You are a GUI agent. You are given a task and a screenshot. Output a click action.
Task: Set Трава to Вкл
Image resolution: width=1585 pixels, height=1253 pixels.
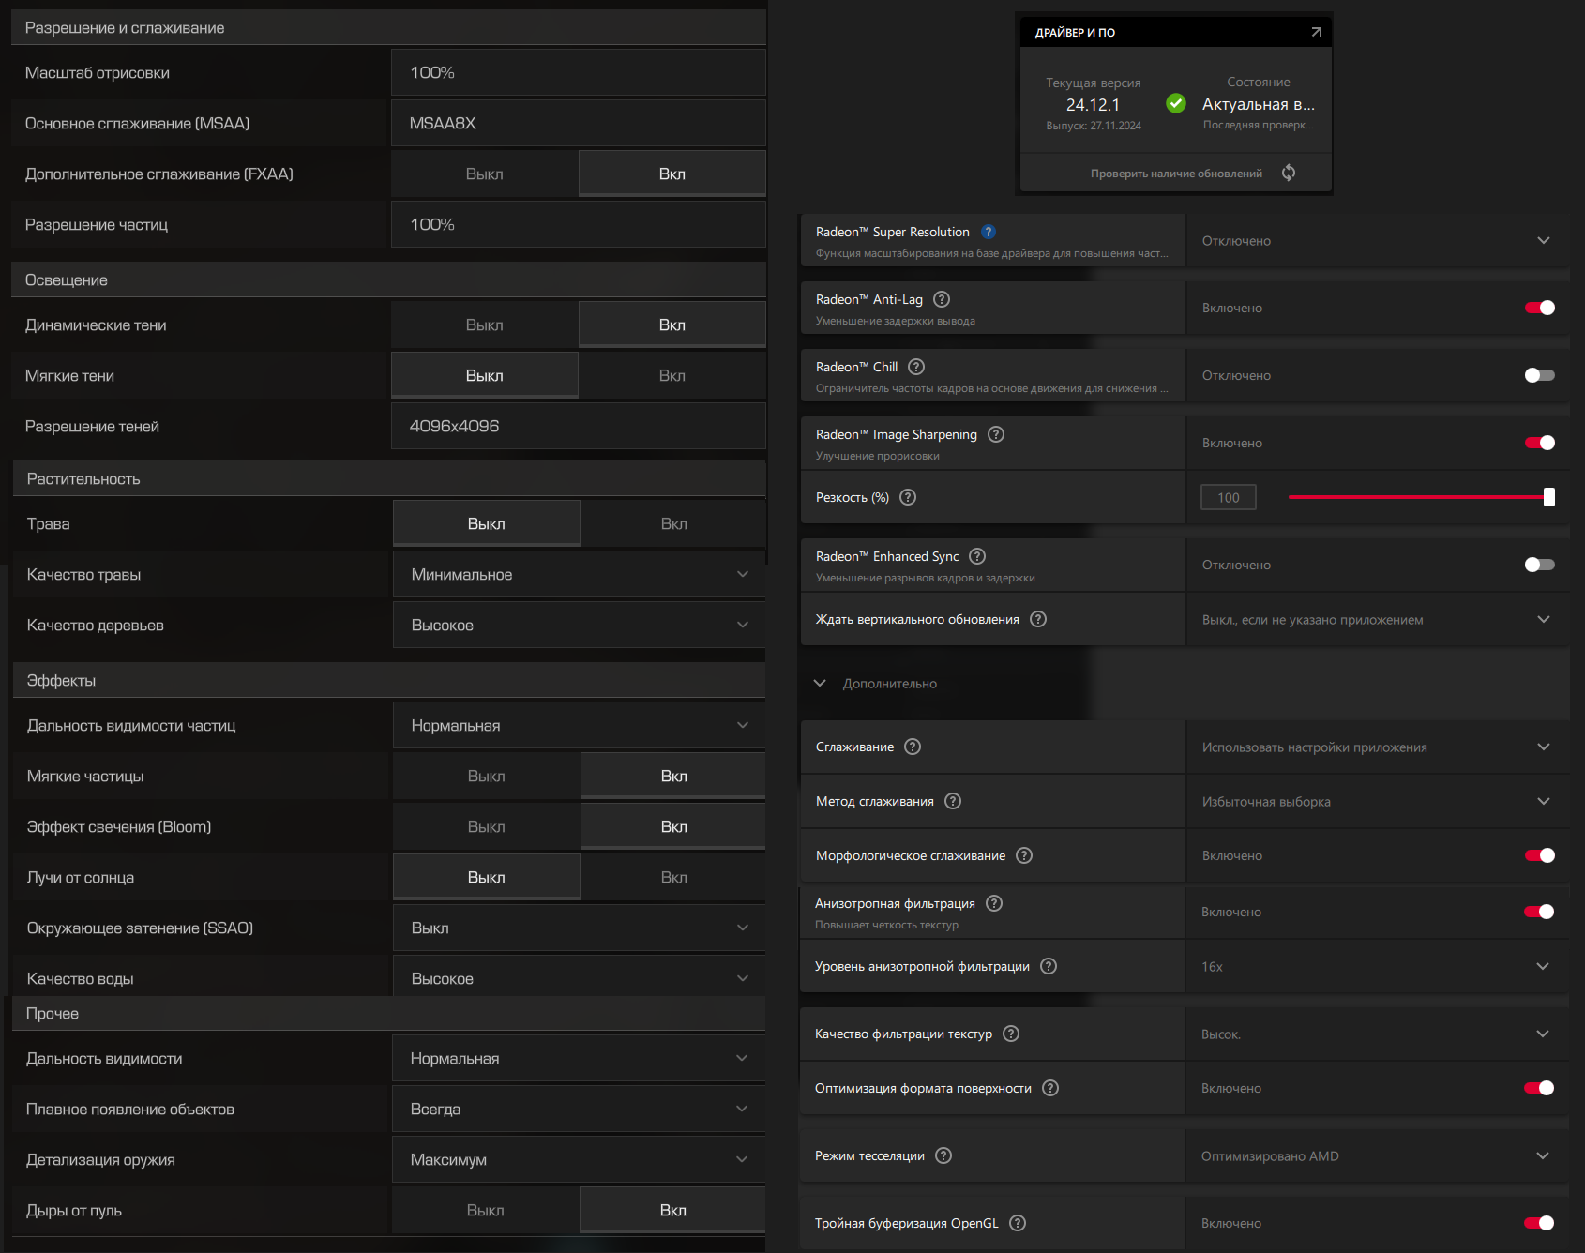(673, 523)
